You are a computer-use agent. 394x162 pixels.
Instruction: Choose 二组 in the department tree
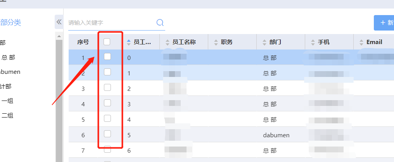(x=8, y=115)
